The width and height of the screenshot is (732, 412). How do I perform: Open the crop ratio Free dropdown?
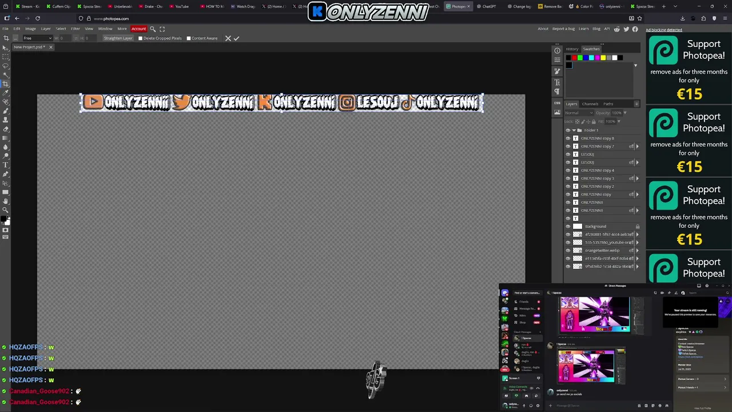point(37,38)
